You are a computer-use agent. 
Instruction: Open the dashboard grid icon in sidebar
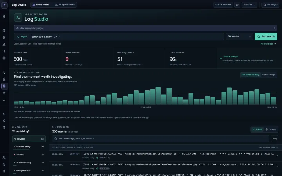coord(4,16)
